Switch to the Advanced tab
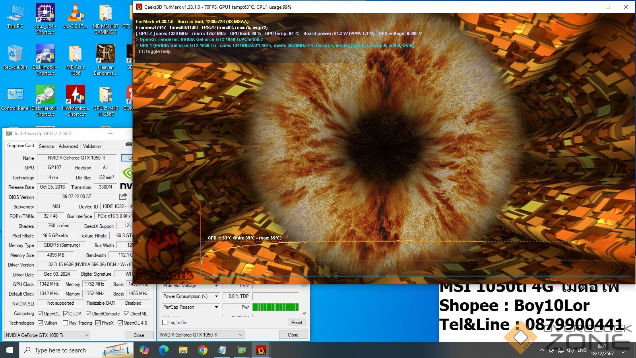Image resolution: width=636 pixels, height=358 pixels. (68, 146)
